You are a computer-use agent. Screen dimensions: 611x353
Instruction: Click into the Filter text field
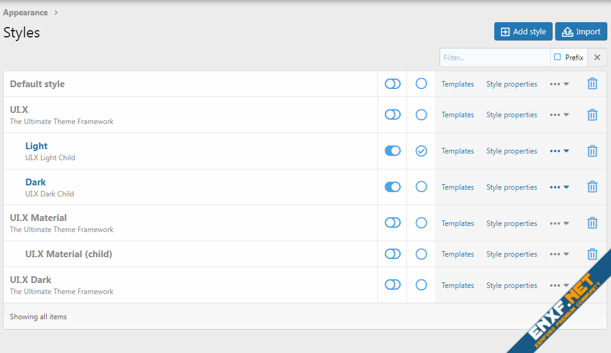(494, 58)
